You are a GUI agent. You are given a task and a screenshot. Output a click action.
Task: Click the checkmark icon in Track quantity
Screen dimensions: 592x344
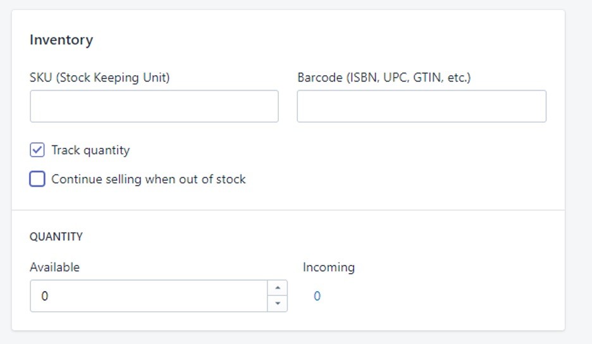coord(37,150)
